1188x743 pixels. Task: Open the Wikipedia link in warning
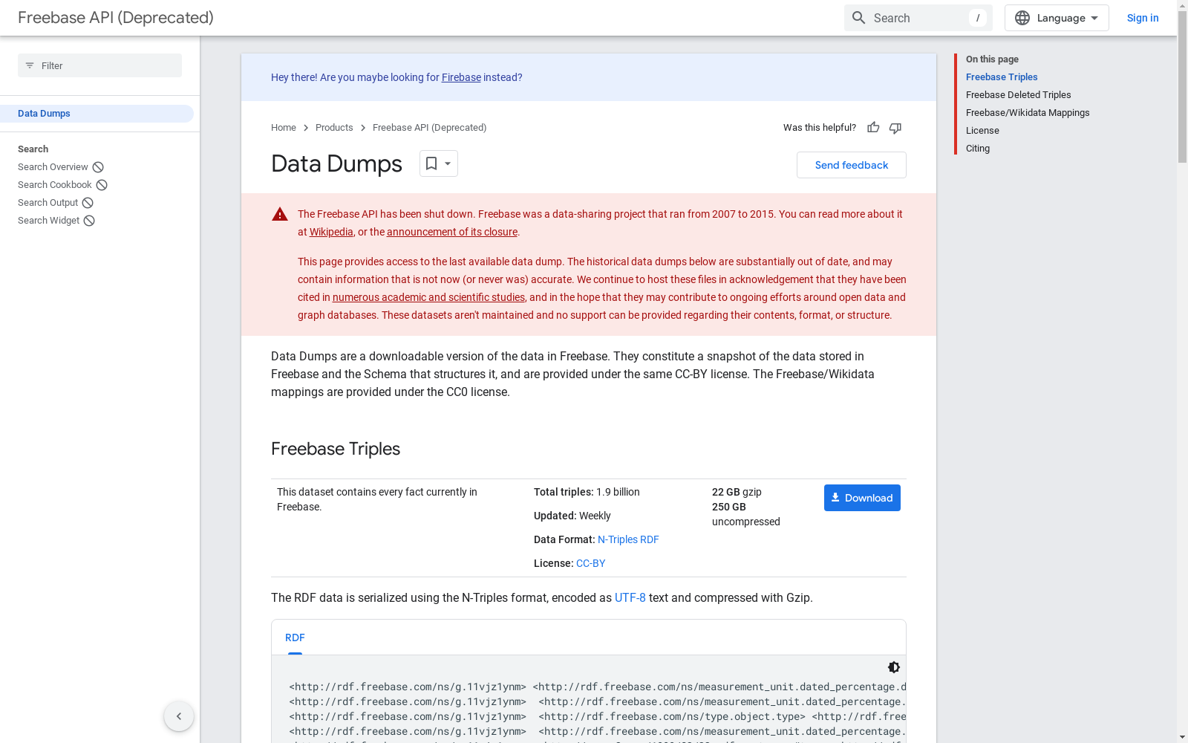pos(331,232)
